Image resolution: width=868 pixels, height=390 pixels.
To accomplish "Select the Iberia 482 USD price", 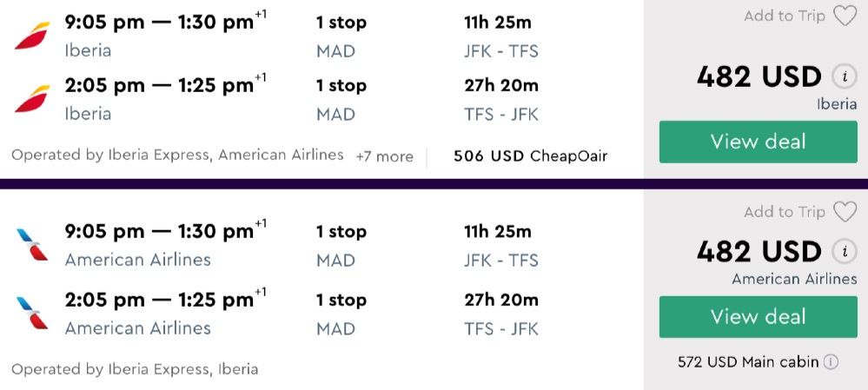I will point(759,76).
